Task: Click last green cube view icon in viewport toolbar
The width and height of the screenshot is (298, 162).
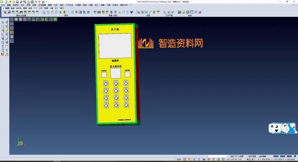Action: 55,19
